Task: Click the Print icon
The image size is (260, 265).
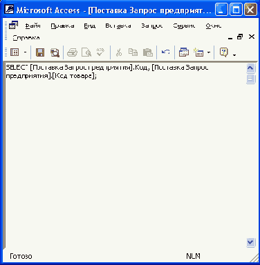Action: click(72, 52)
